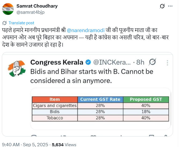Click the 8h timestamp on the quoted post
The image size is (183, 147).
click(x=140, y=62)
